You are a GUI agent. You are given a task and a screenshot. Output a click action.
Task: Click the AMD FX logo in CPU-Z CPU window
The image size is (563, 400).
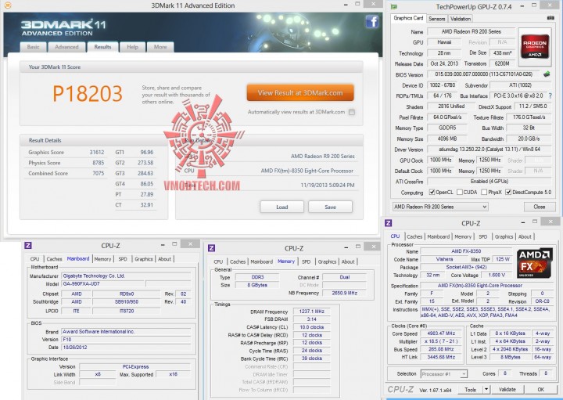534,263
